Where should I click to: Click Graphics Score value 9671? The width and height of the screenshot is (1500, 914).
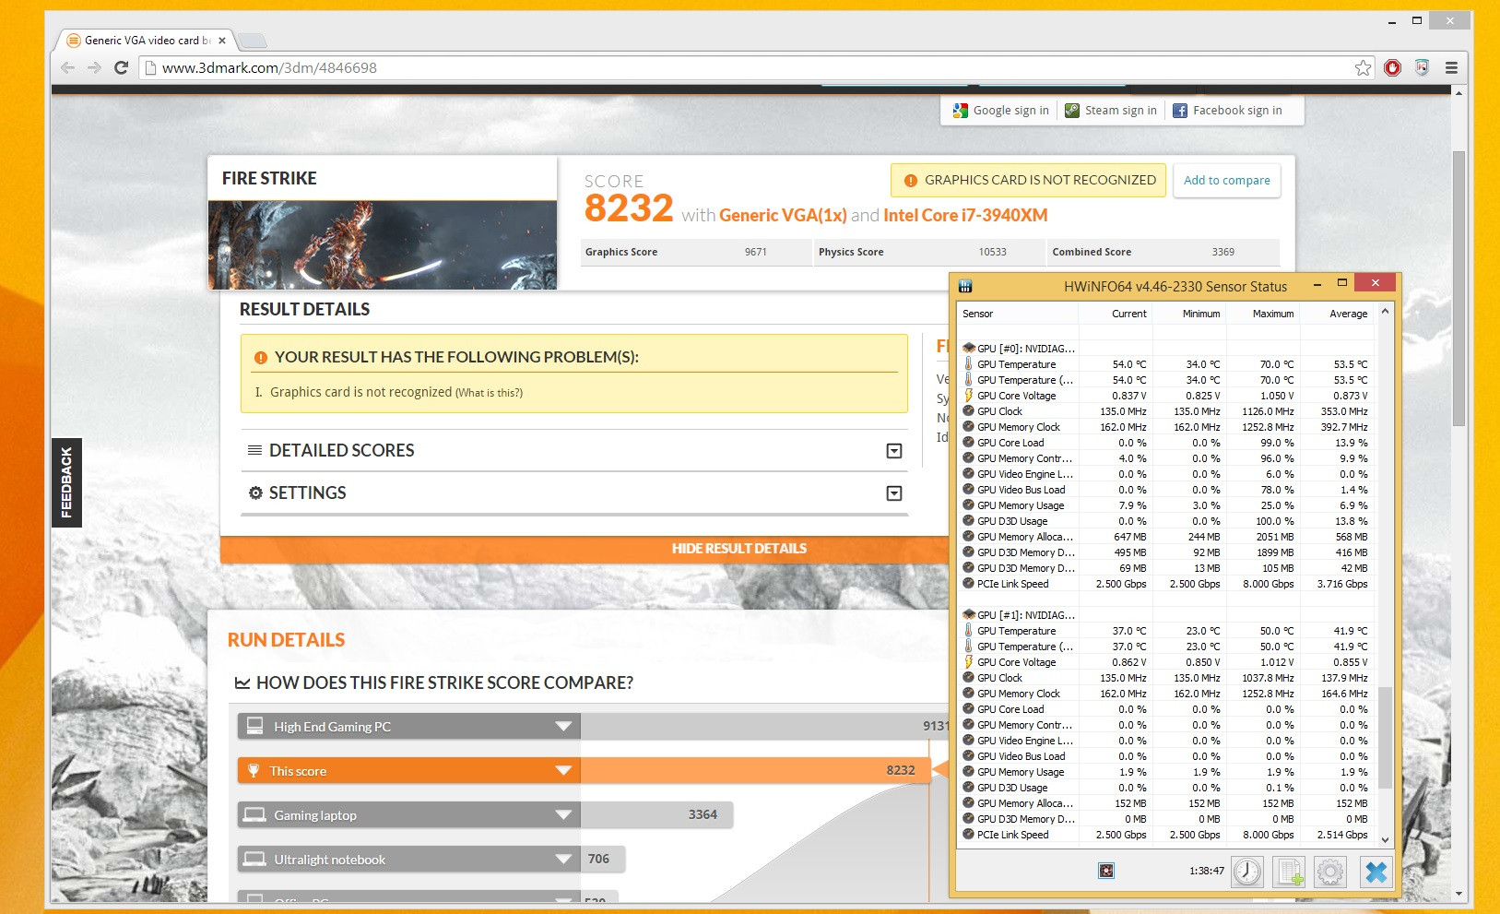(756, 252)
